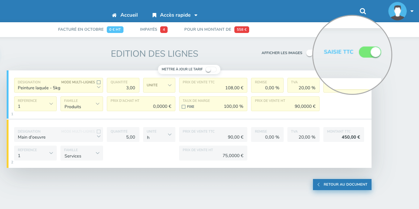Screen dimensions: 419x209
Task: Click the Quantité field showing 3,00
Action: (x=123, y=85)
